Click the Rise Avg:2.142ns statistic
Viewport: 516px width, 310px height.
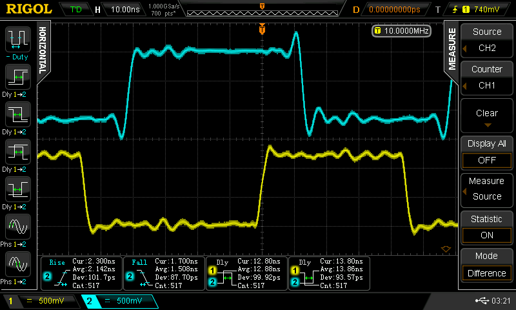coord(94,269)
